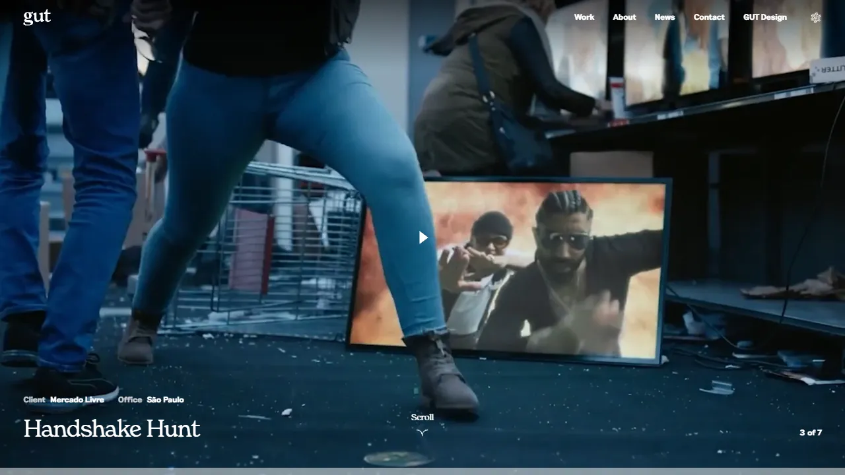Activate the video playback overlay
The height and width of the screenshot is (475, 845).
pos(422,237)
